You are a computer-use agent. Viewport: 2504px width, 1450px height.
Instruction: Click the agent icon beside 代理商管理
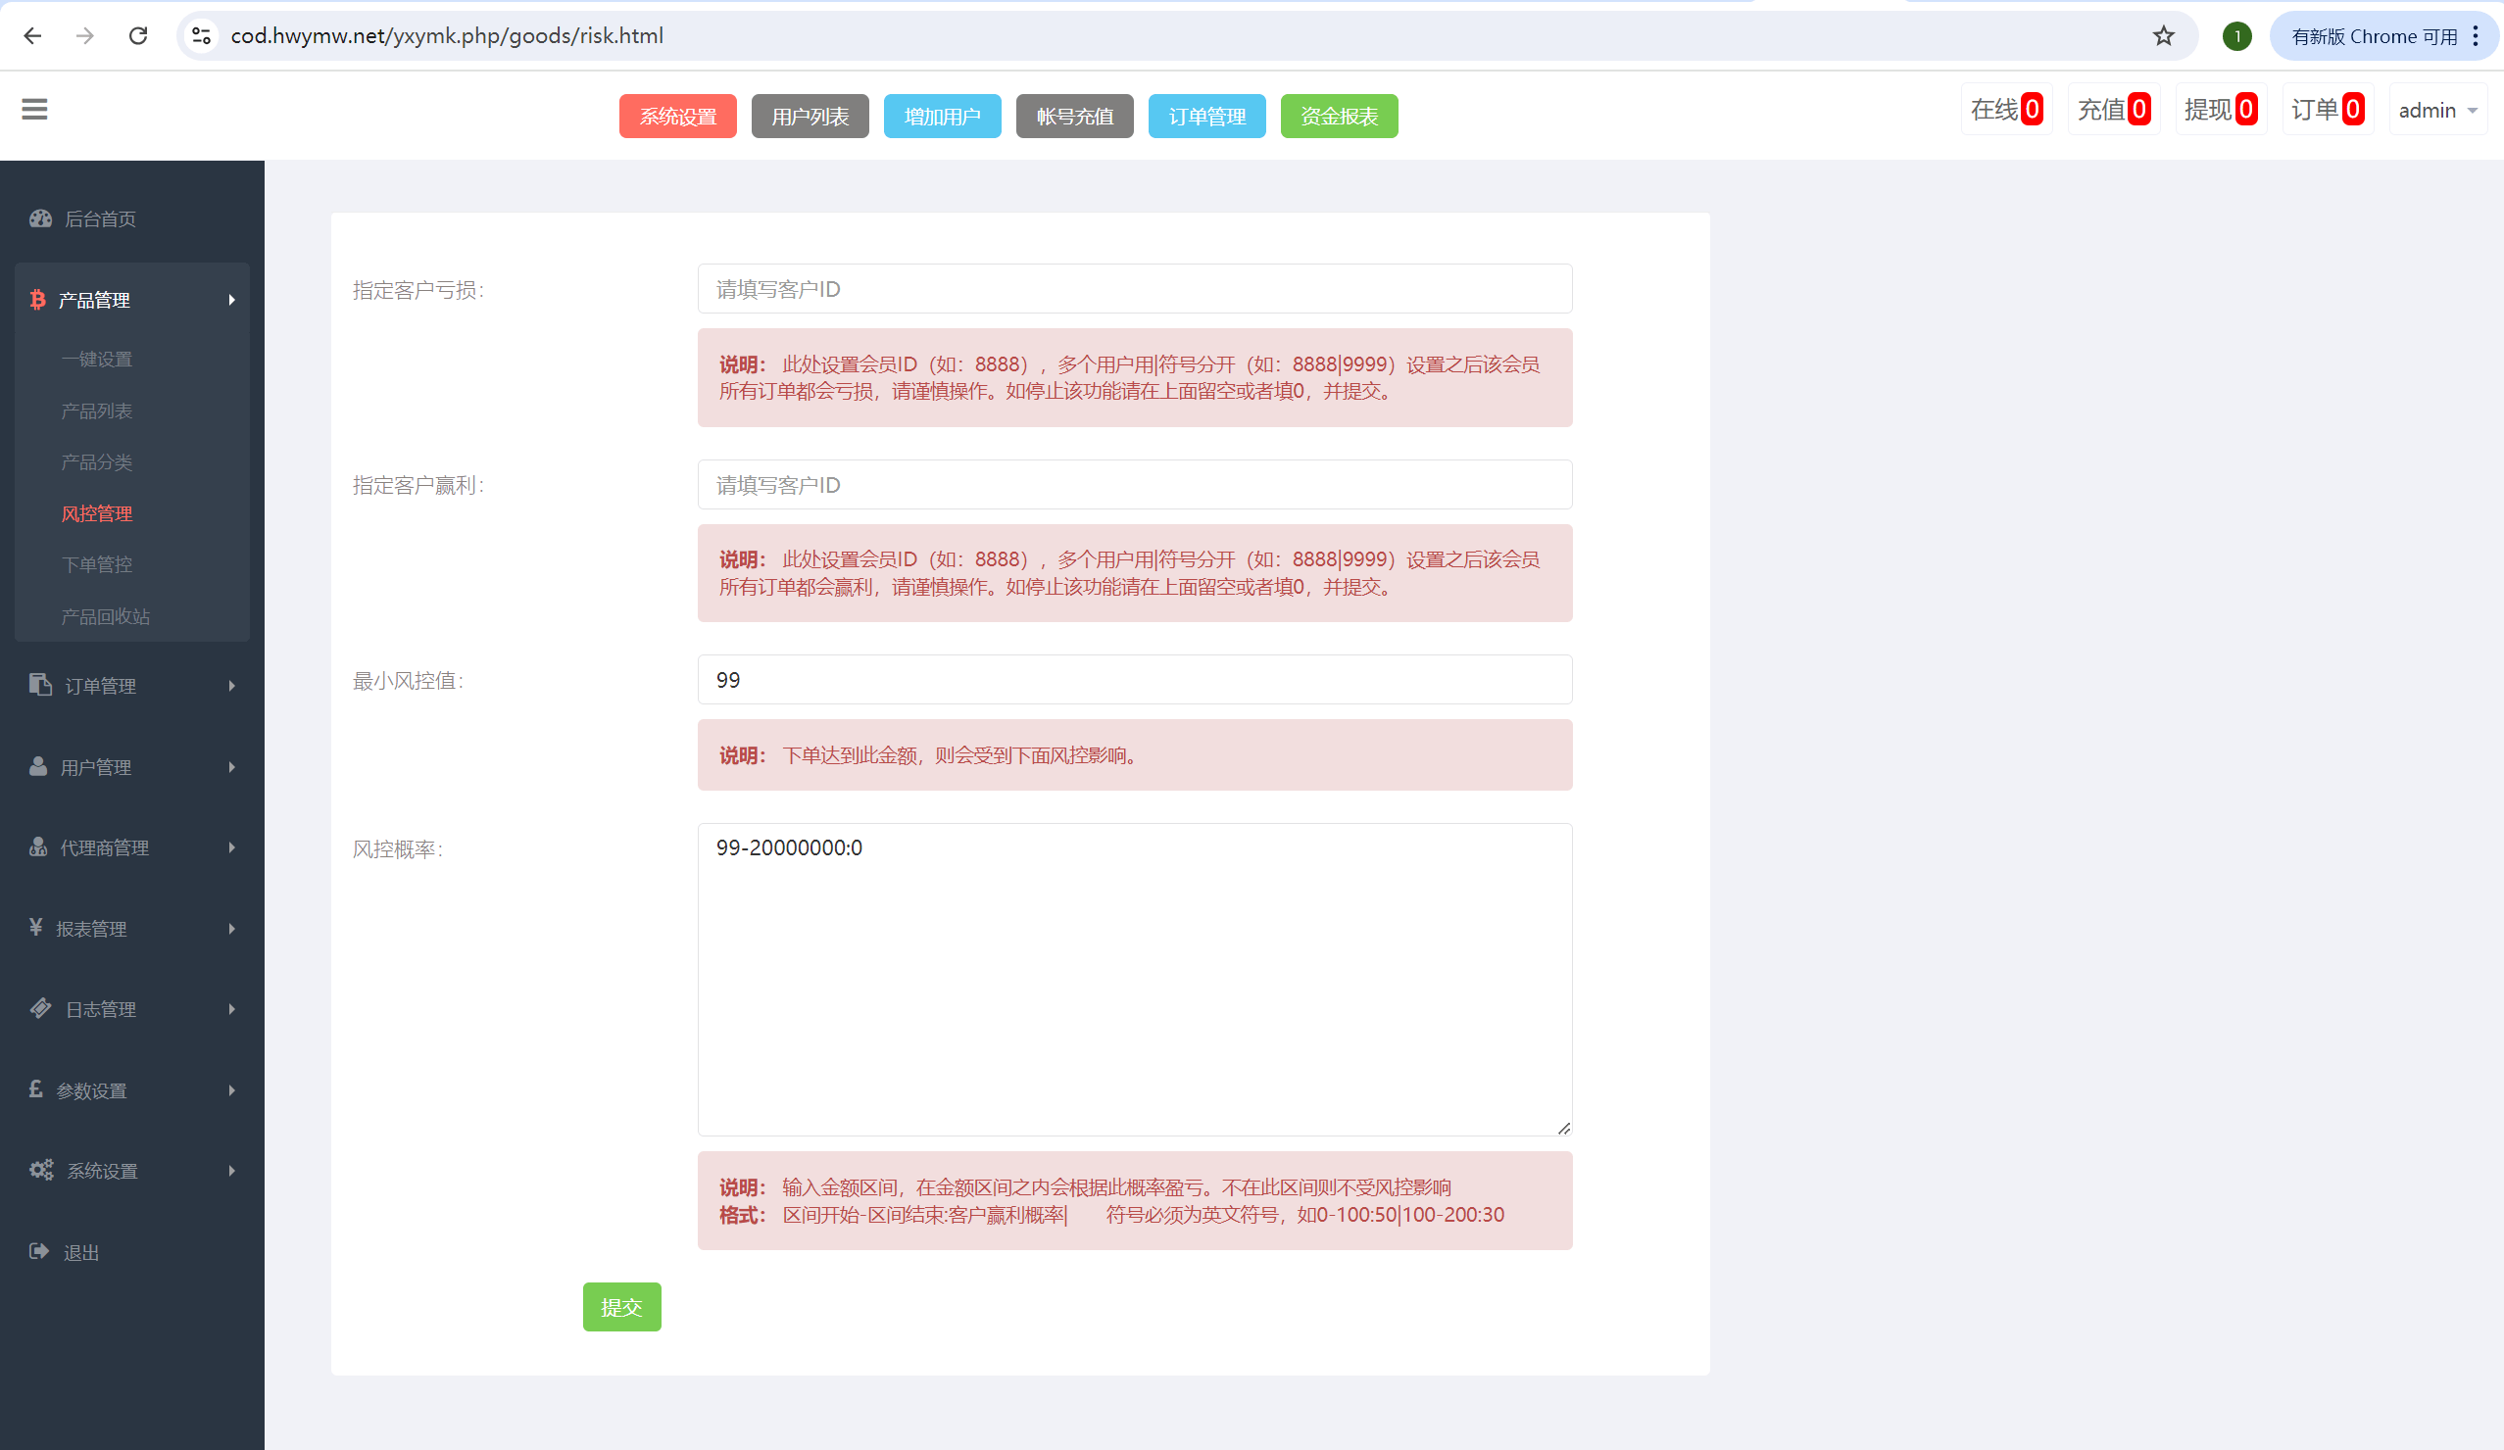coord(38,846)
